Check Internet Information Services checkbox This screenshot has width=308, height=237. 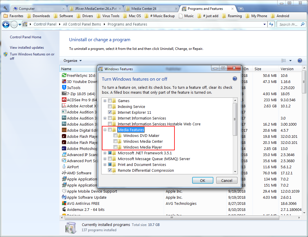110,118
